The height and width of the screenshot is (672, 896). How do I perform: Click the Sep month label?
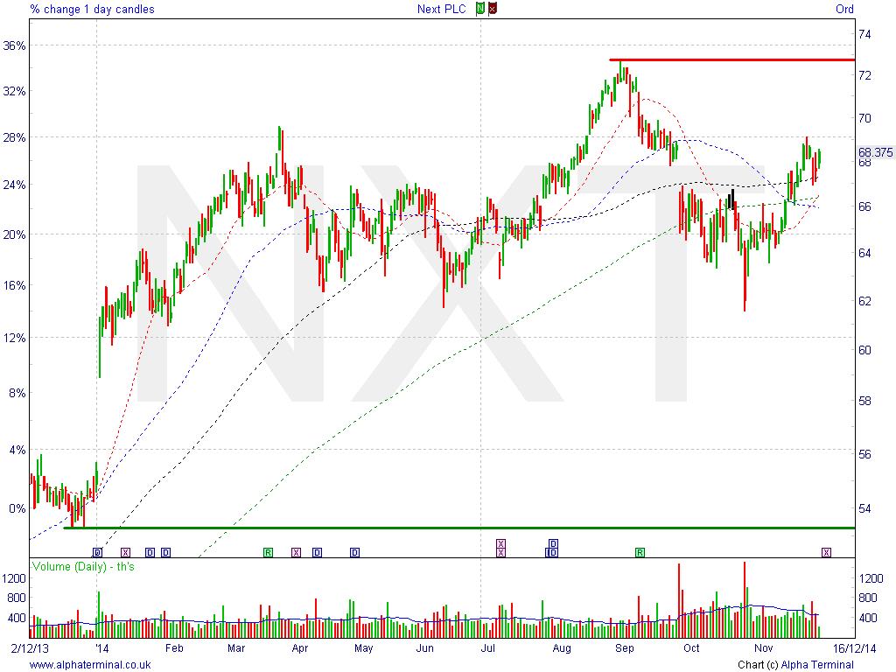tap(625, 648)
